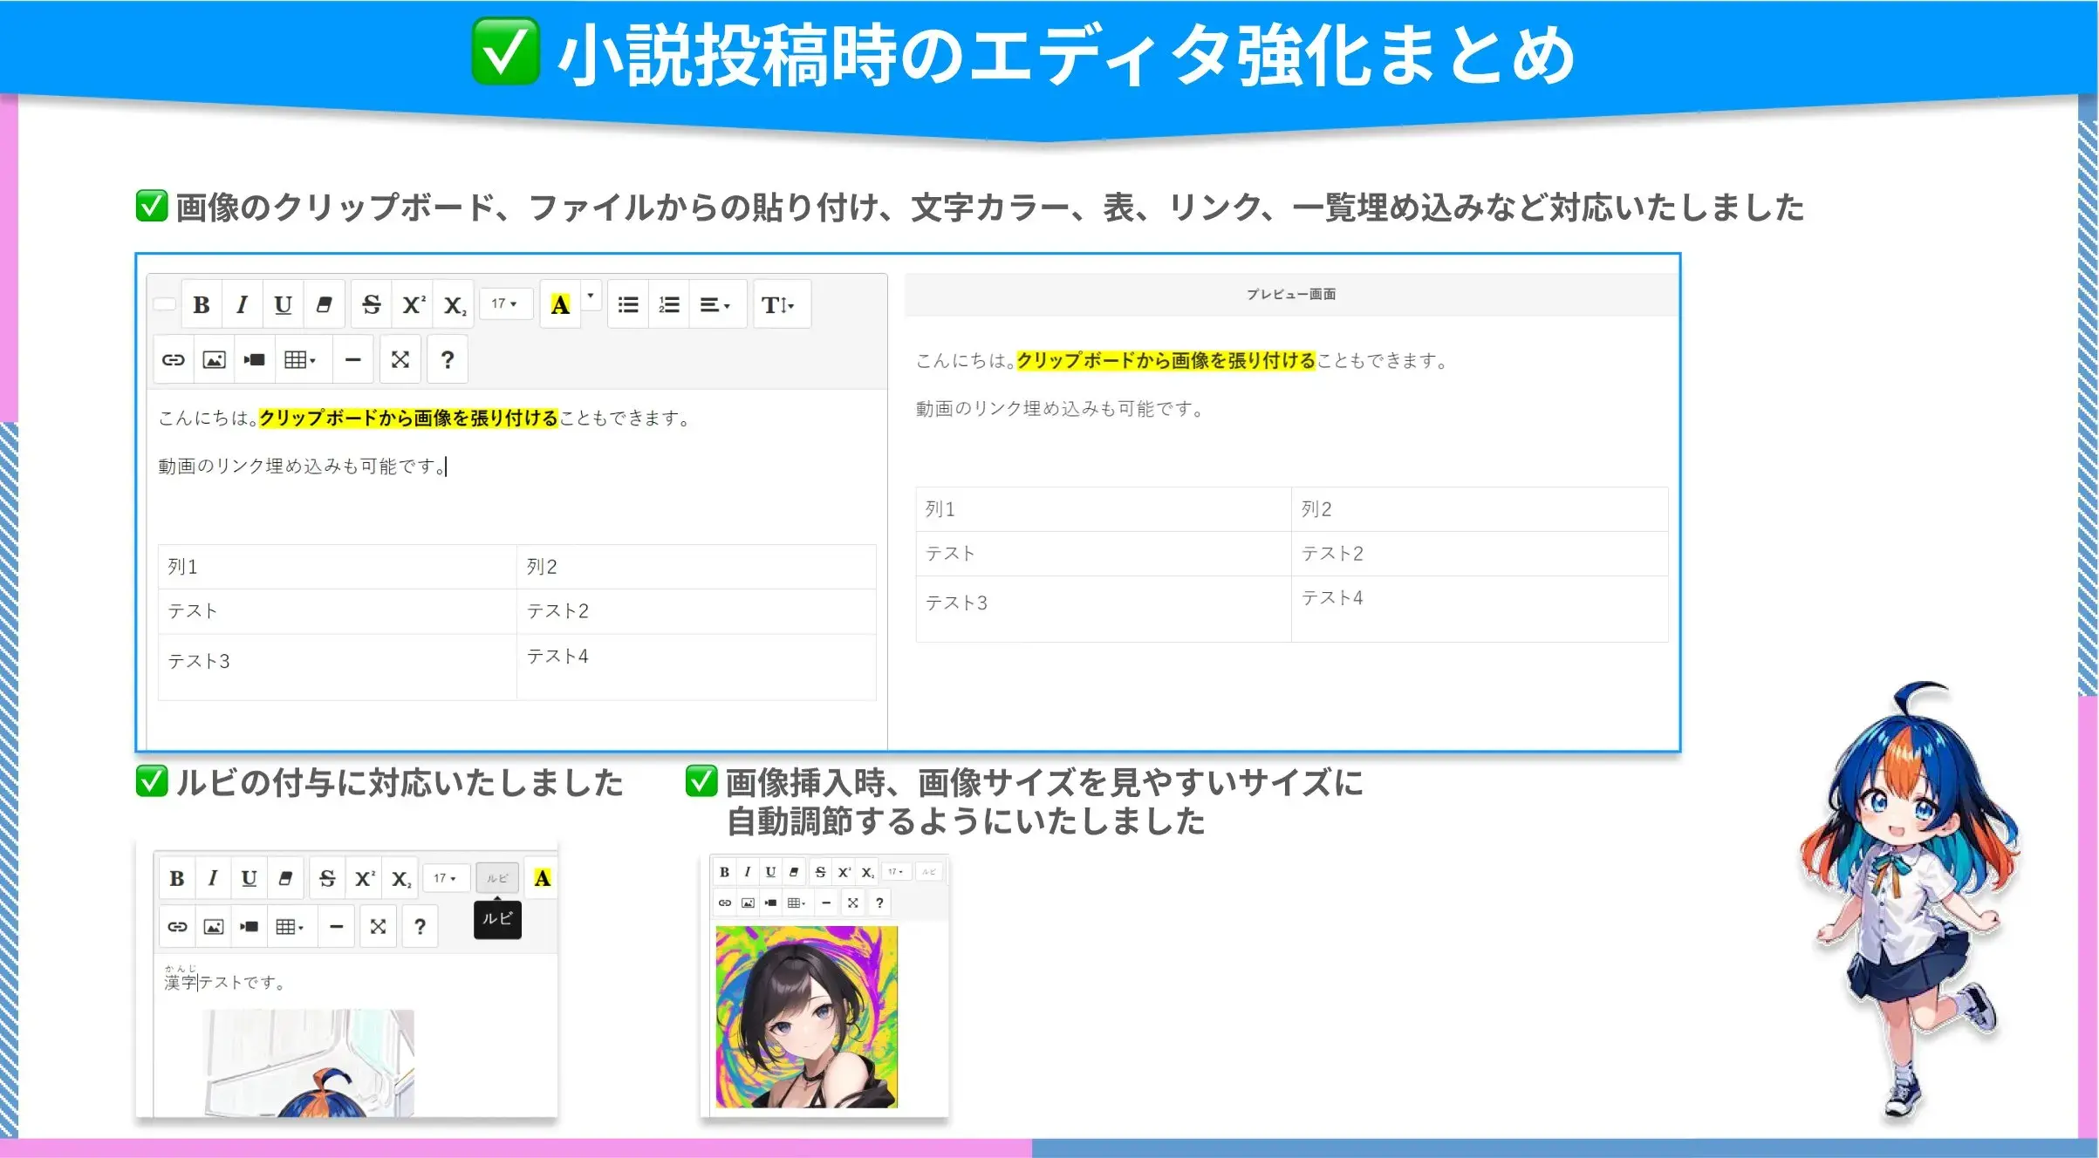Click the insert link icon

point(174,359)
